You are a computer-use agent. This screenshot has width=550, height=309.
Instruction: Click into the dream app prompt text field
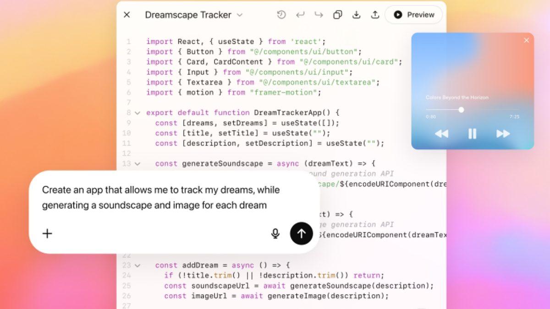pyautogui.click(x=160, y=197)
